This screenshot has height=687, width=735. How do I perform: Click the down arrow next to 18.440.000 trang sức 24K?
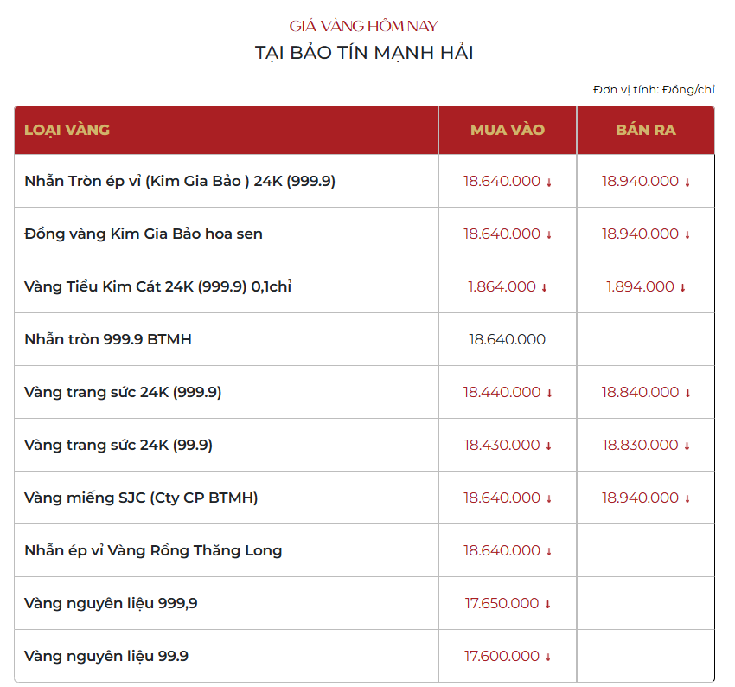(x=549, y=392)
